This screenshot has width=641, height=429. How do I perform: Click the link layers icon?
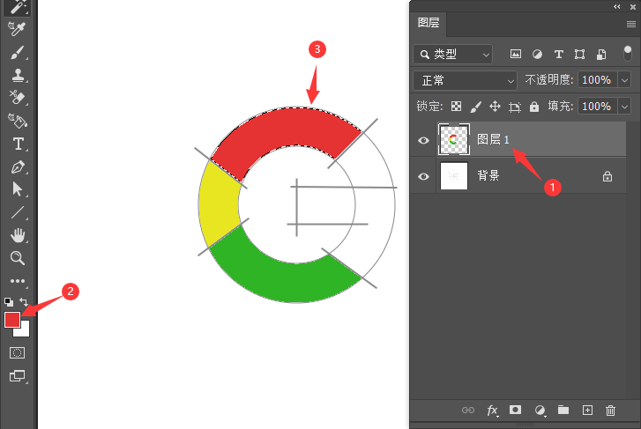point(468,410)
